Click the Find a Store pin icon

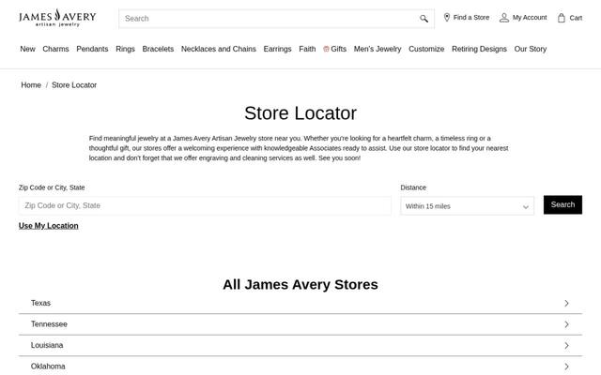click(447, 17)
